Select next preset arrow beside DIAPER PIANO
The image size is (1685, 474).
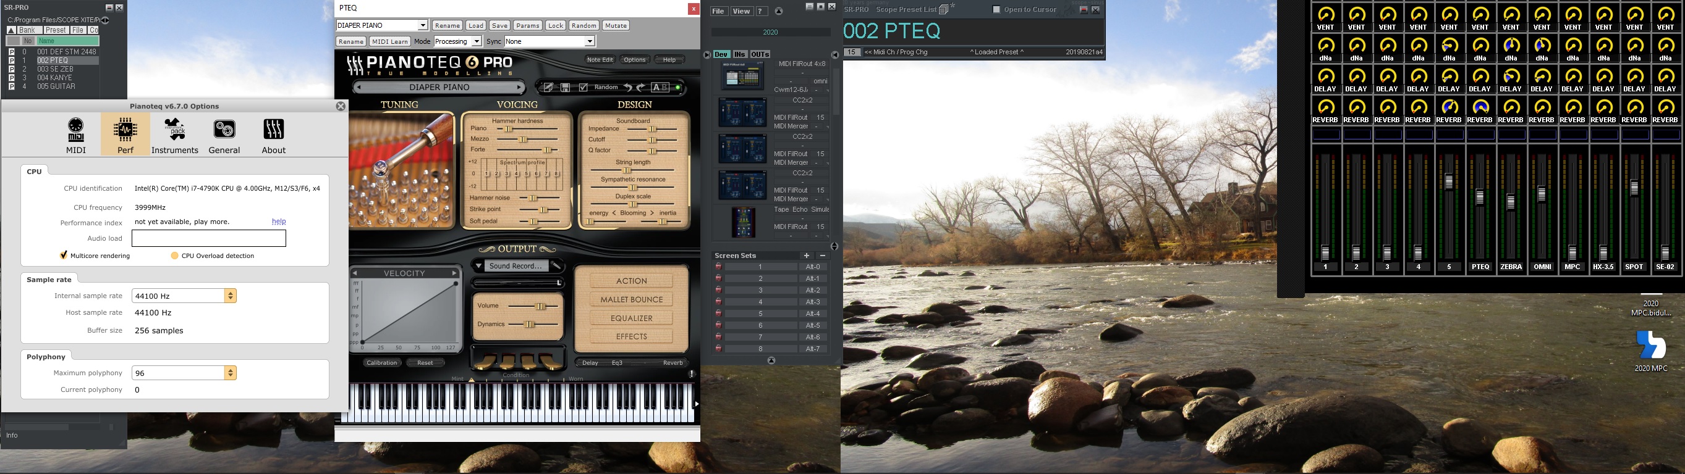click(x=519, y=88)
